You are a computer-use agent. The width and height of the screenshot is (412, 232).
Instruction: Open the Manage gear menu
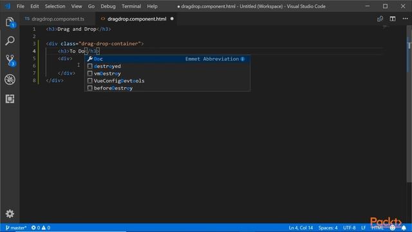[x=10, y=213]
